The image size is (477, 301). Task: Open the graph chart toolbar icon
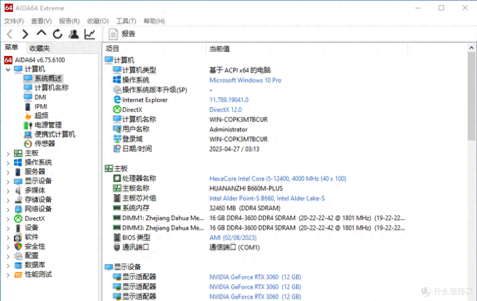pos(90,34)
